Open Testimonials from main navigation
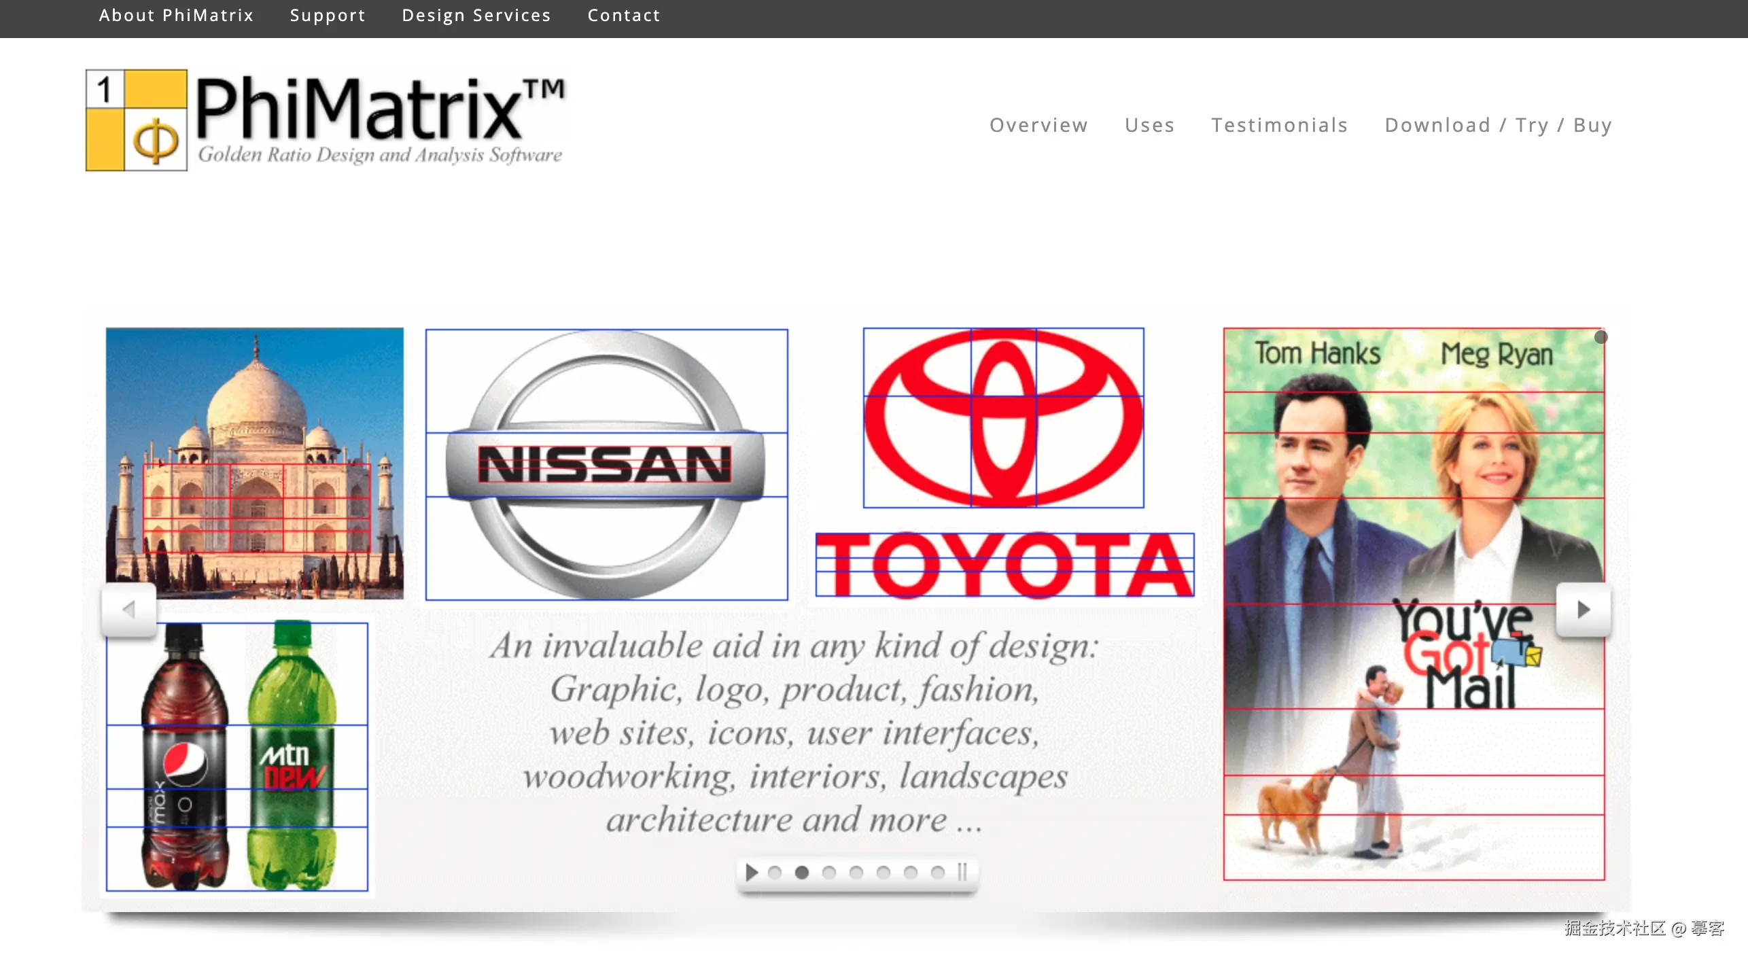 coord(1280,125)
